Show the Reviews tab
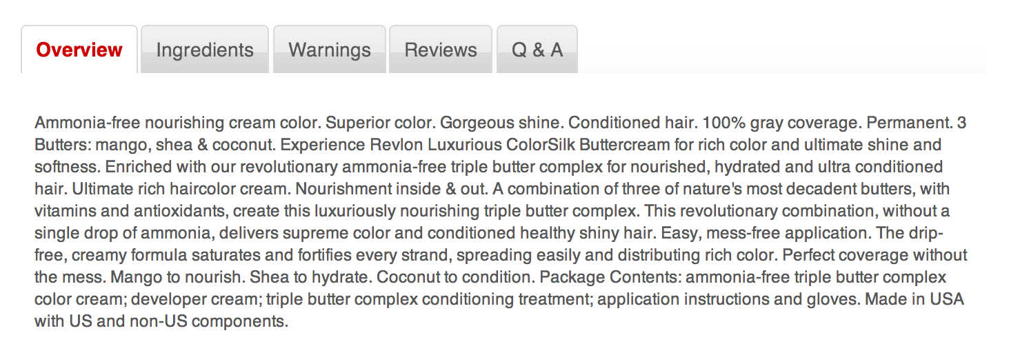 (441, 50)
